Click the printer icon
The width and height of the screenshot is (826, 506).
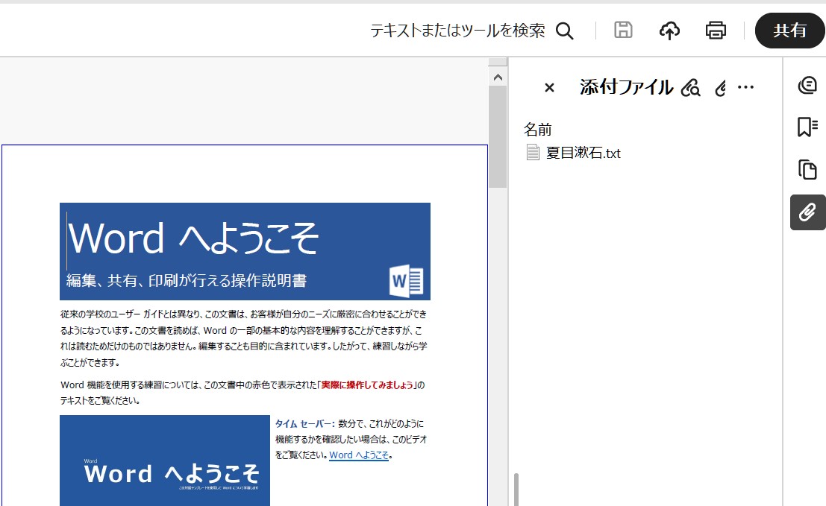pos(716,31)
